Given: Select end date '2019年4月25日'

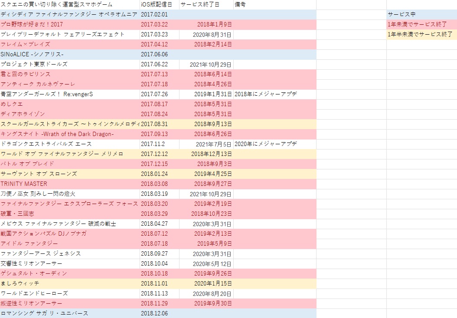Looking at the screenshot, I should click(x=206, y=174).
